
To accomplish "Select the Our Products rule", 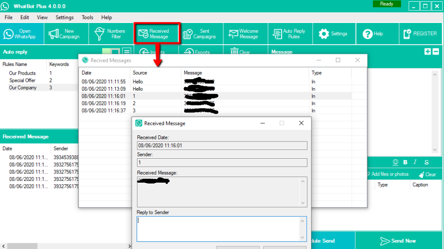I will click(x=23, y=73).
